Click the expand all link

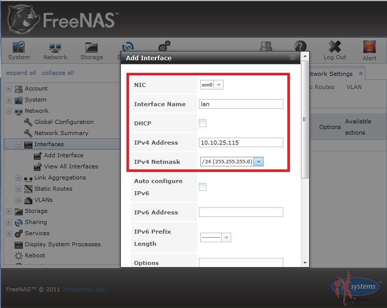21,73
